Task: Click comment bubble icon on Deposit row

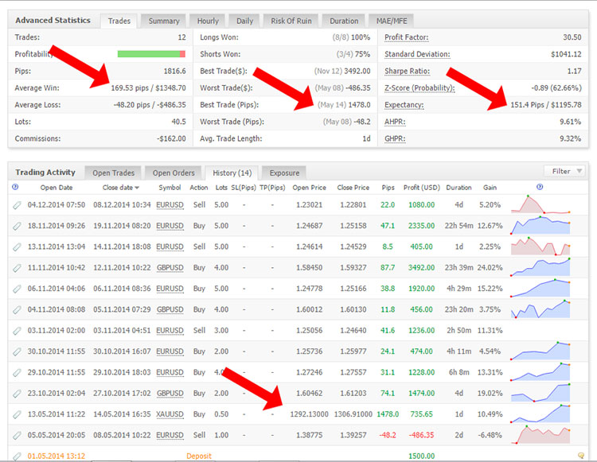Action: [581, 455]
